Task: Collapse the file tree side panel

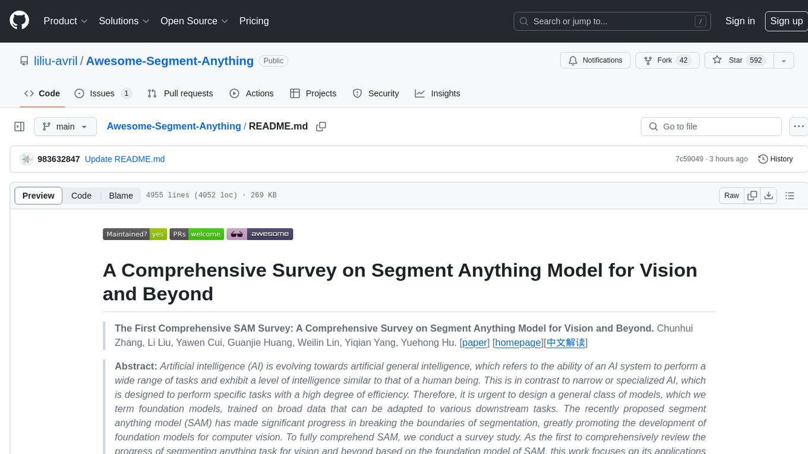Action: (x=20, y=127)
